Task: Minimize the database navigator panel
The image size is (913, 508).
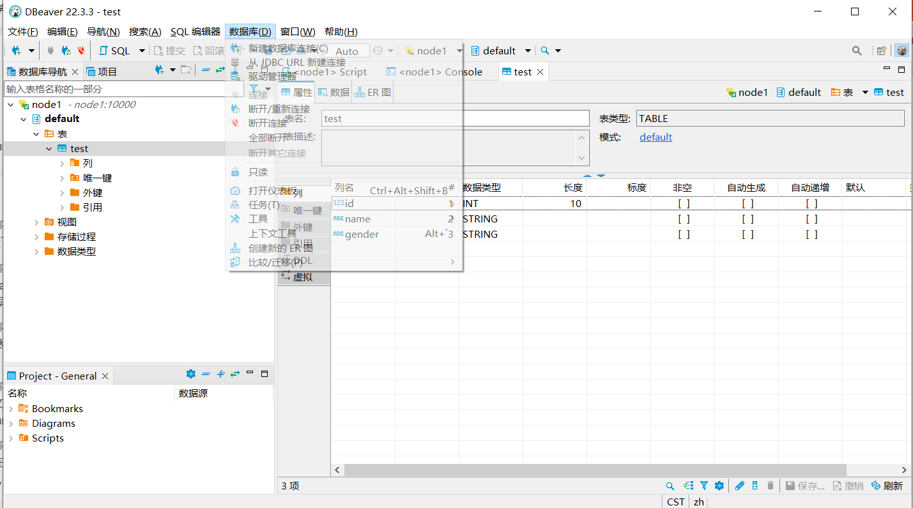Action: click(x=250, y=69)
